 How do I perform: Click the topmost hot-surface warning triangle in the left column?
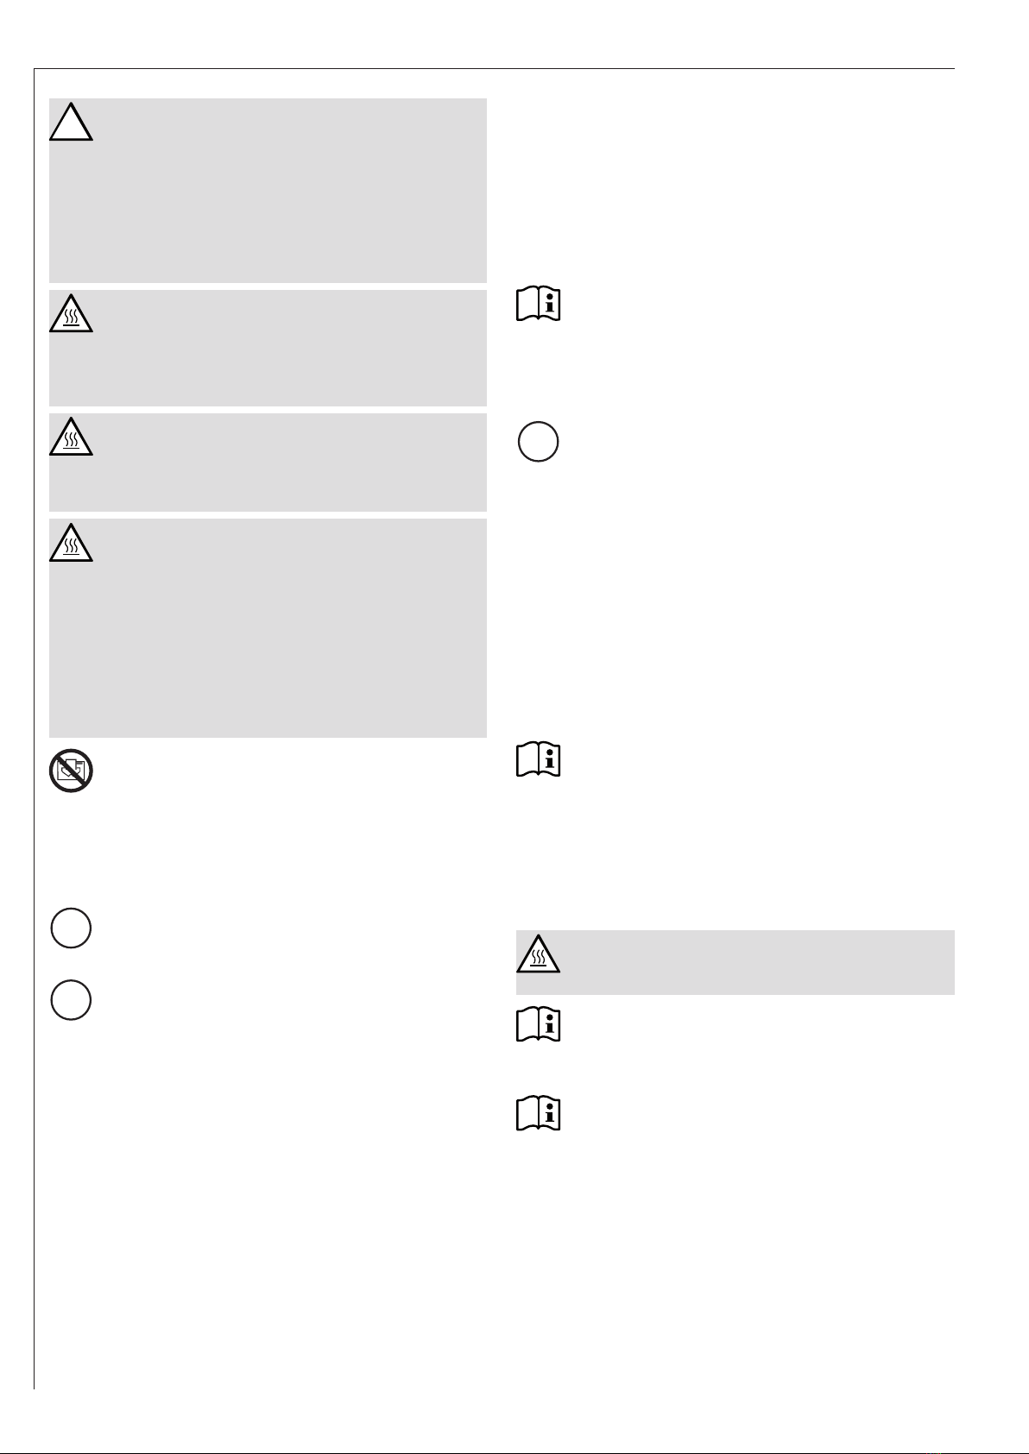tap(71, 313)
